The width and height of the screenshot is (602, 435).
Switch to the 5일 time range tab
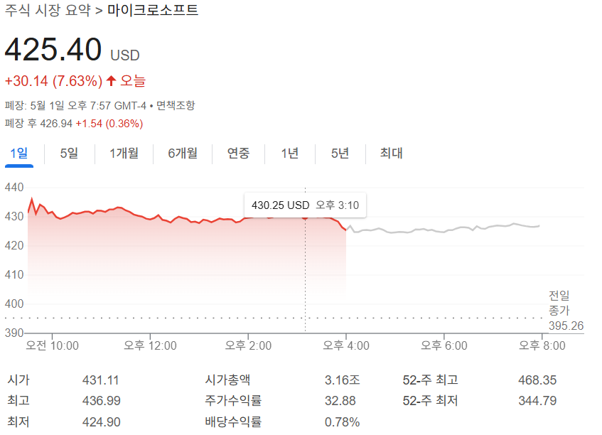click(68, 154)
